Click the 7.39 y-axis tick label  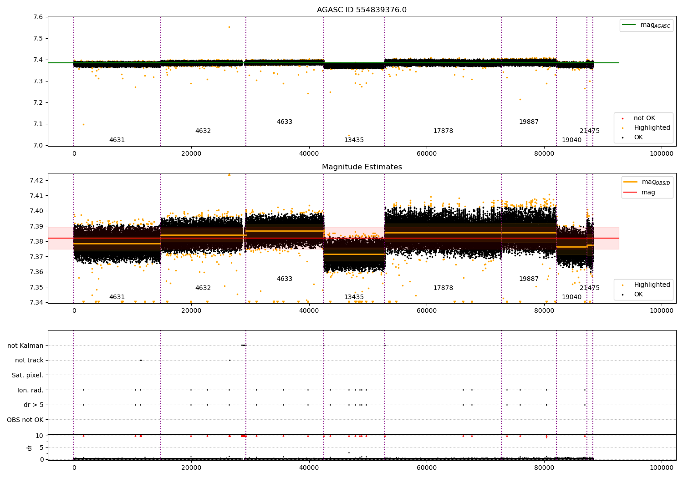(x=36, y=226)
